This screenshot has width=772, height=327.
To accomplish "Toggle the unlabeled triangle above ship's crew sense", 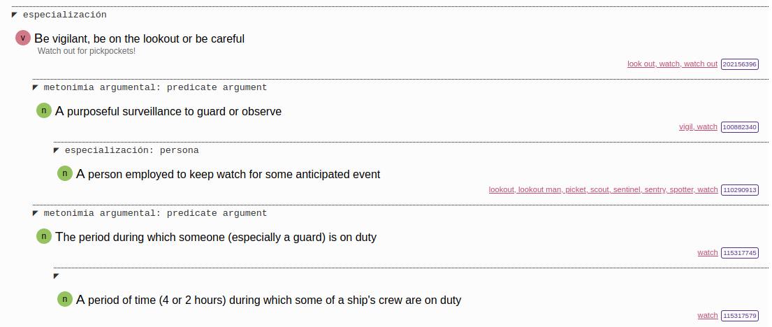I will click(x=57, y=276).
